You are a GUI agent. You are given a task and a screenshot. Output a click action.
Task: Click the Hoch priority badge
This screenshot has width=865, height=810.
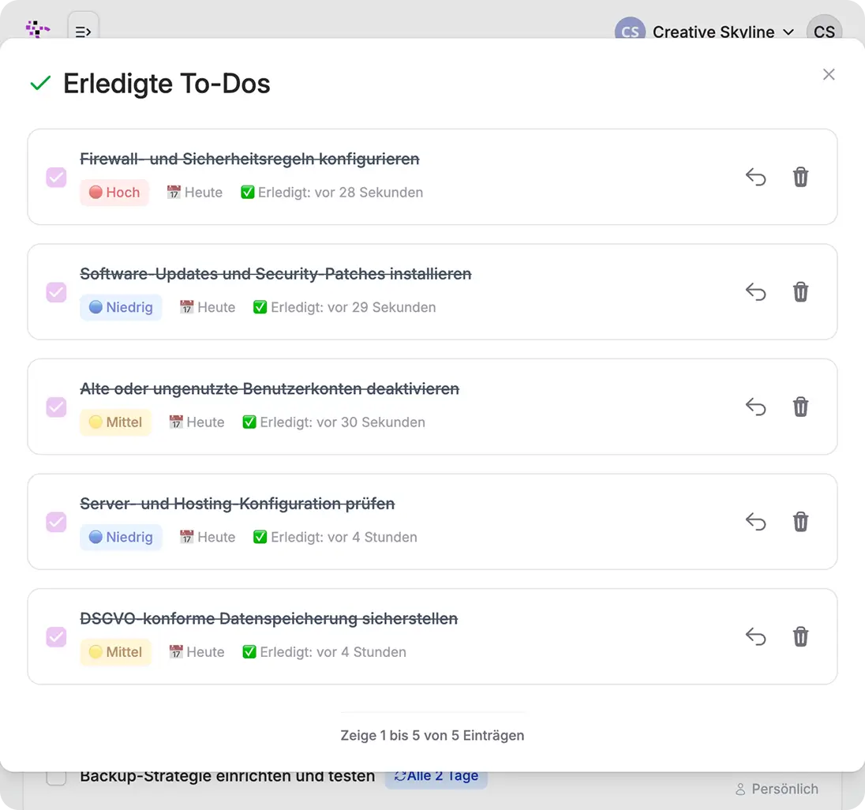tap(114, 193)
